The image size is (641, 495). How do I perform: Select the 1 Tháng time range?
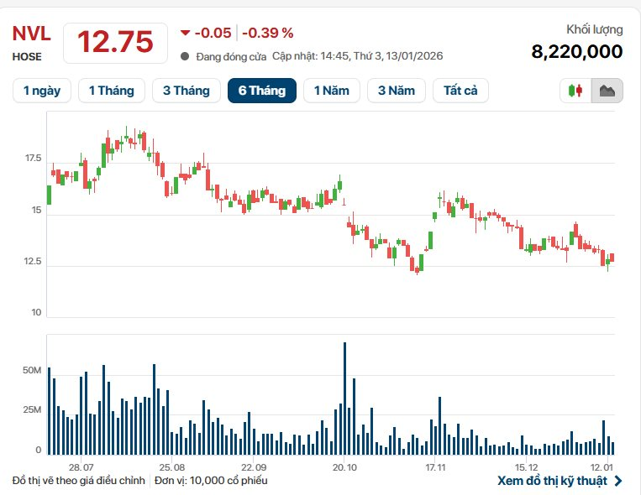tap(111, 91)
